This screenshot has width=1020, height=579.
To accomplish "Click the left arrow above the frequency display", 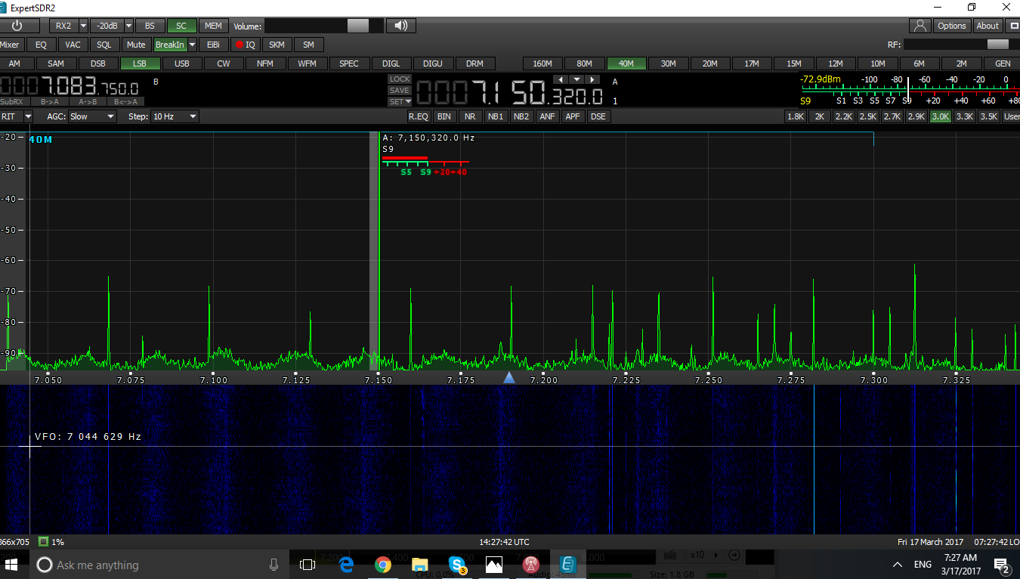I will [x=560, y=79].
